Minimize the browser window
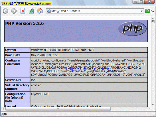This screenshot has height=117, width=156. pyautogui.click(x=135, y=2)
